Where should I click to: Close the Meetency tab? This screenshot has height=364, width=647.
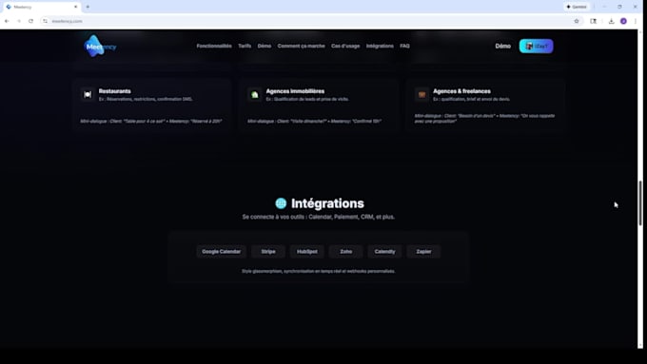click(x=75, y=7)
